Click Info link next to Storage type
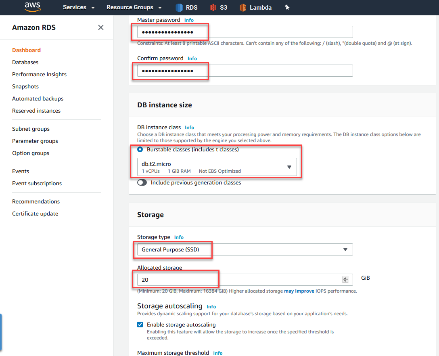 click(x=179, y=237)
